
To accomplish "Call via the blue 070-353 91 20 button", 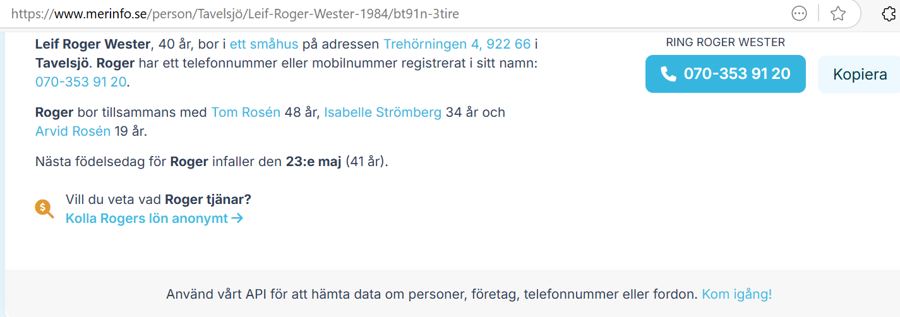I will click(x=726, y=74).
